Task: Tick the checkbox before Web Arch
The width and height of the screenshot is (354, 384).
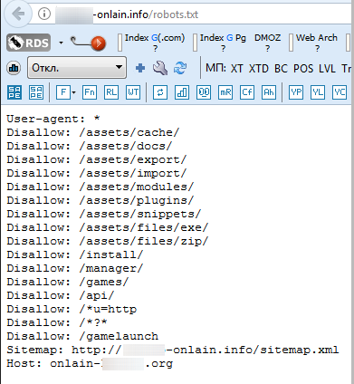Action: (291, 43)
